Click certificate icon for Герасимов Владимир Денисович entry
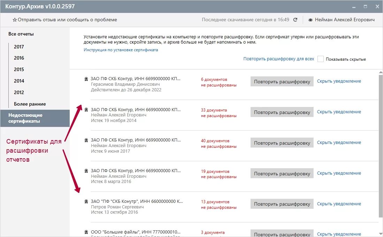 pos(86,79)
